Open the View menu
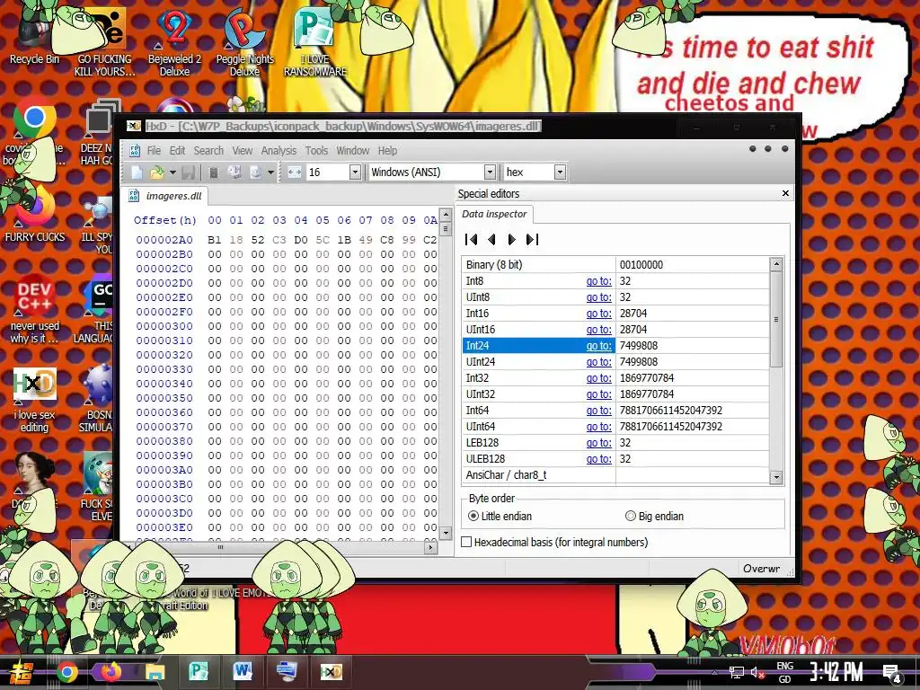 [x=242, y=150]
